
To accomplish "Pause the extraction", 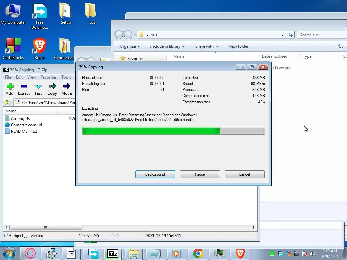I will pyautogui.click(x=200, y=174).
